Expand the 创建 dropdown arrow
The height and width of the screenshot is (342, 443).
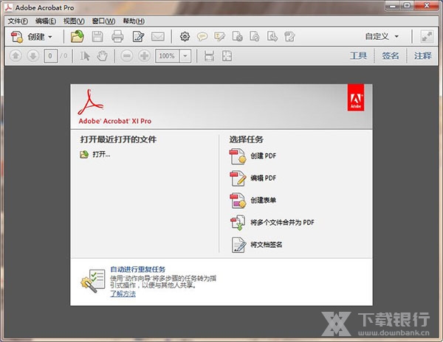tap(50, 37)
